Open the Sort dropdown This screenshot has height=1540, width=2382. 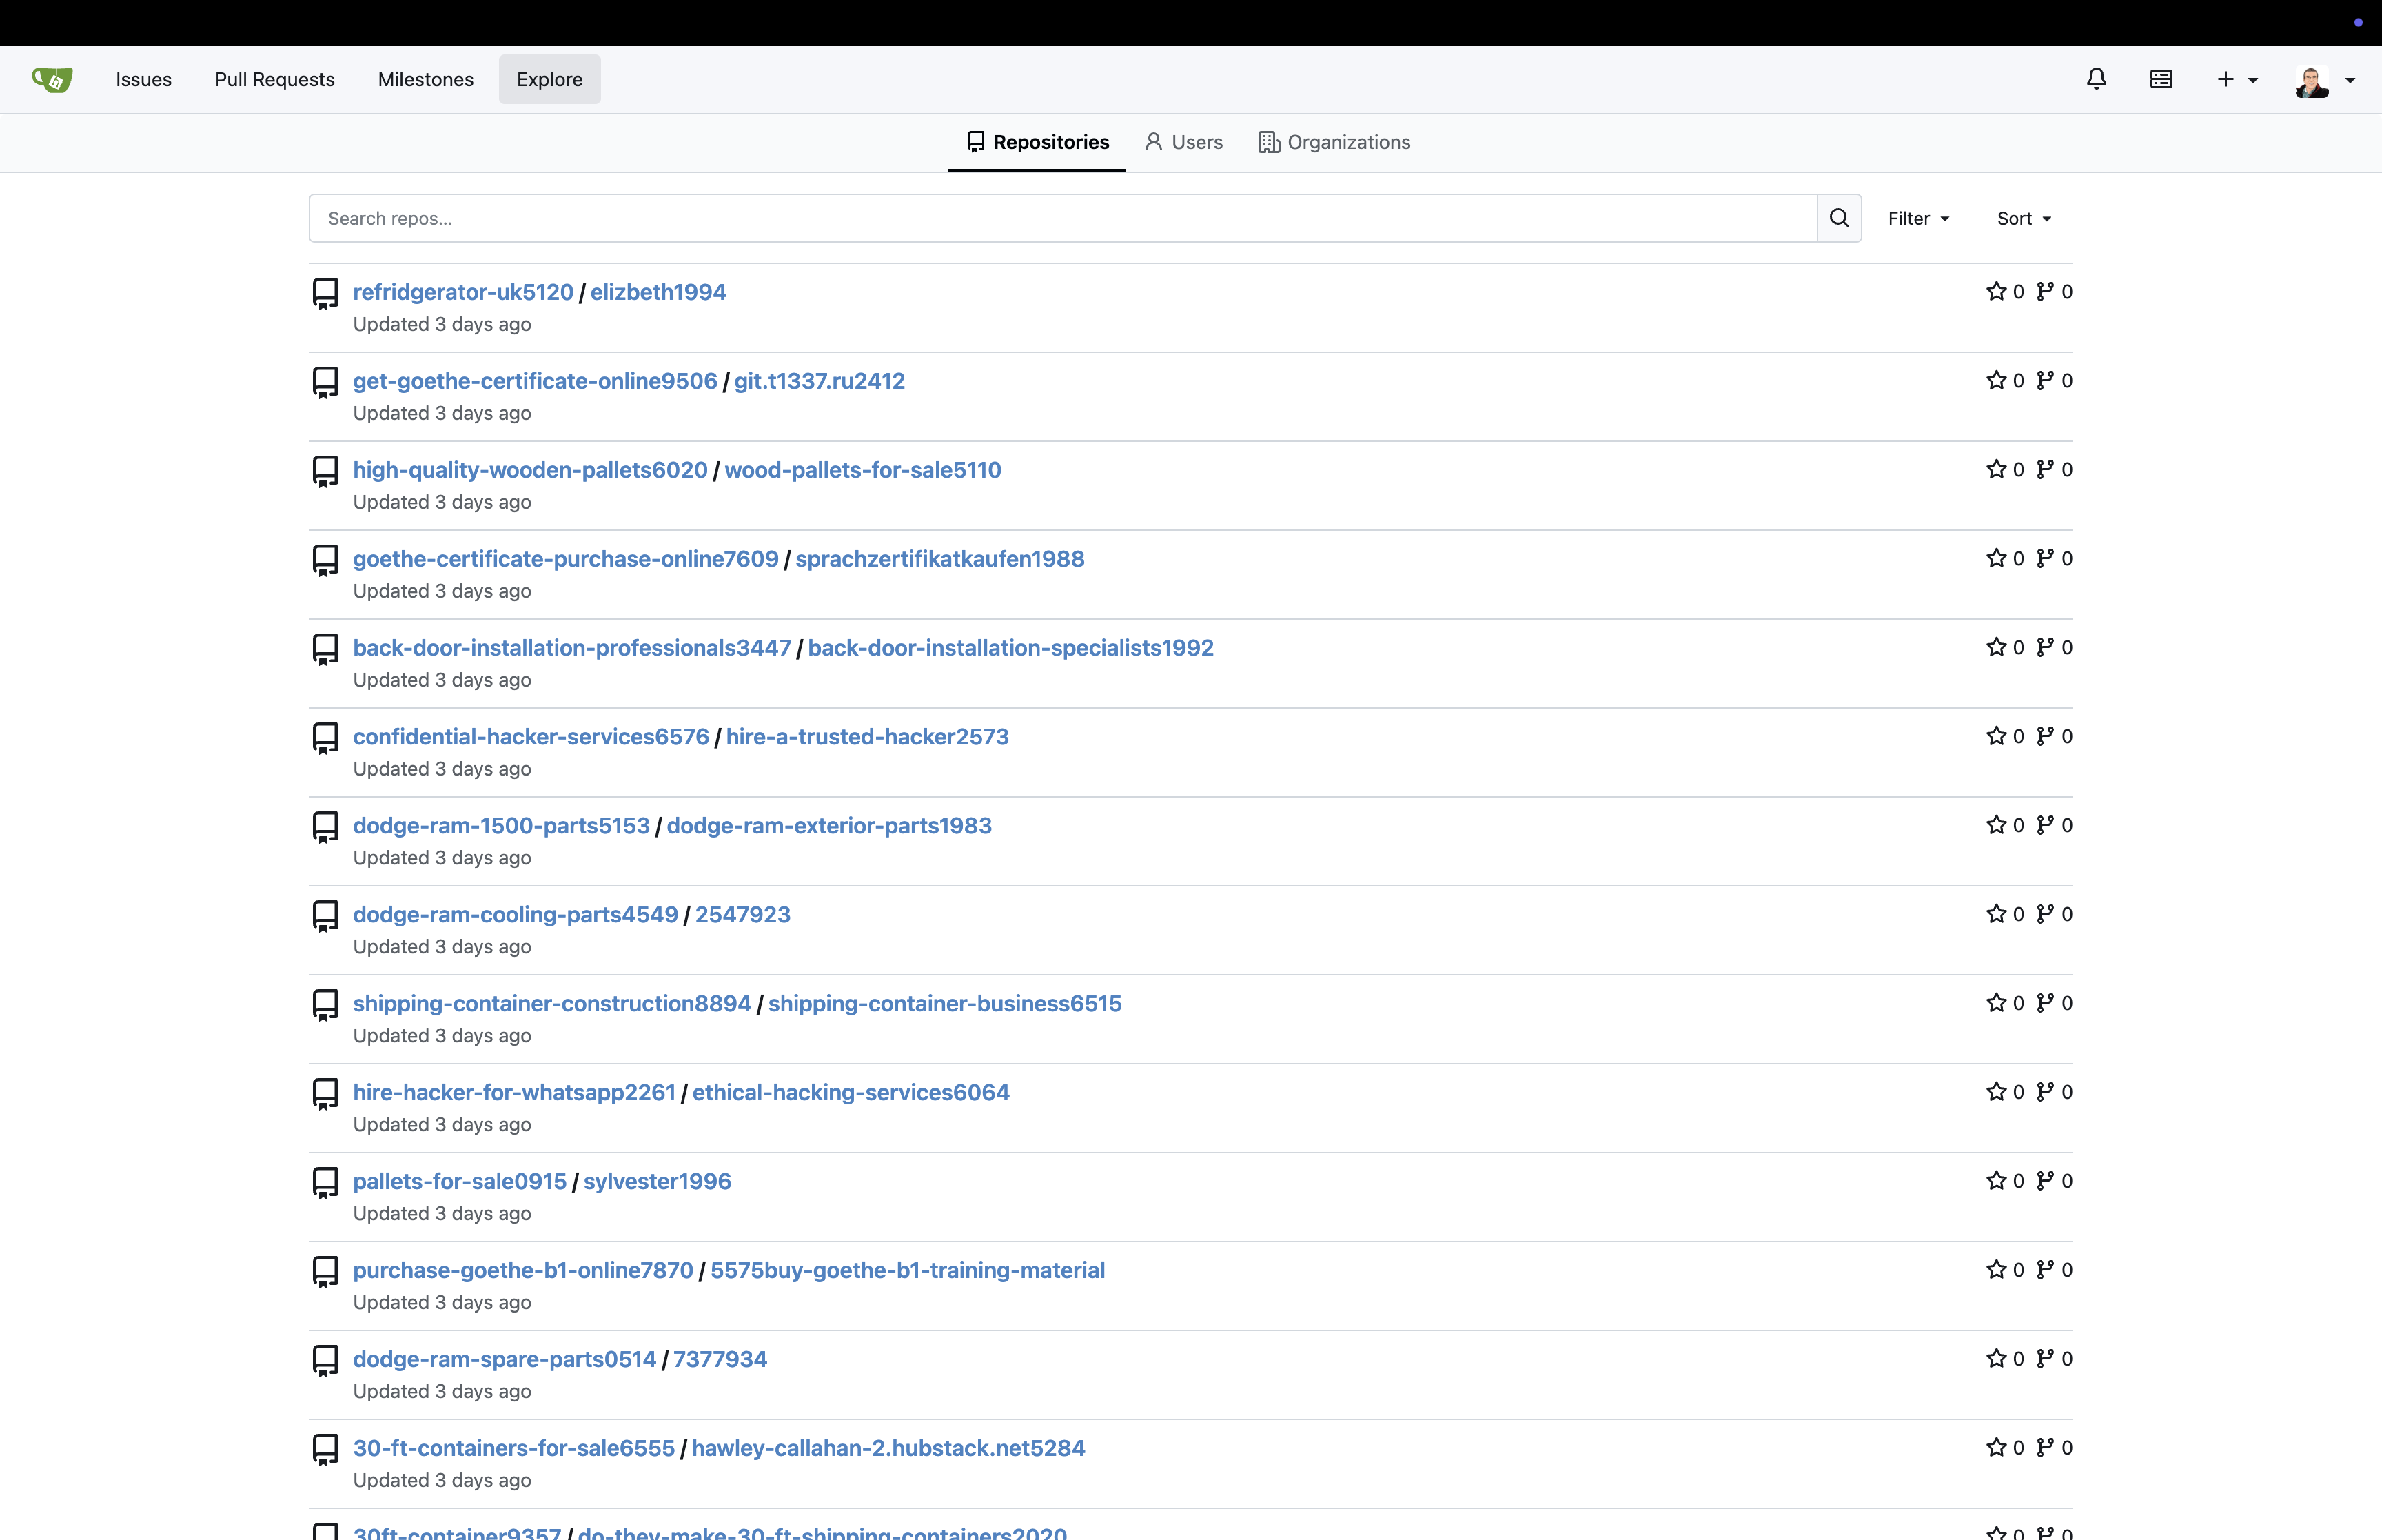pyautogui.click(x=2023, y=218)
